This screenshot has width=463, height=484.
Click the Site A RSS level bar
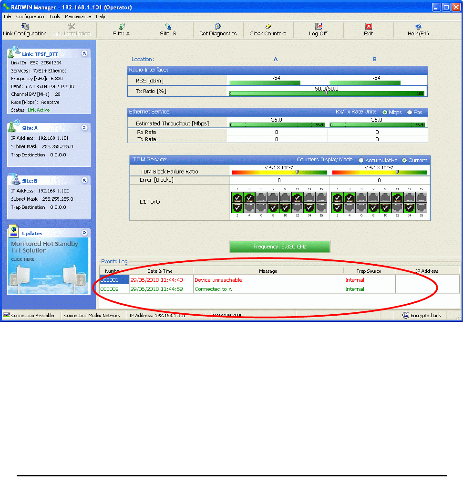coord(265,82)
